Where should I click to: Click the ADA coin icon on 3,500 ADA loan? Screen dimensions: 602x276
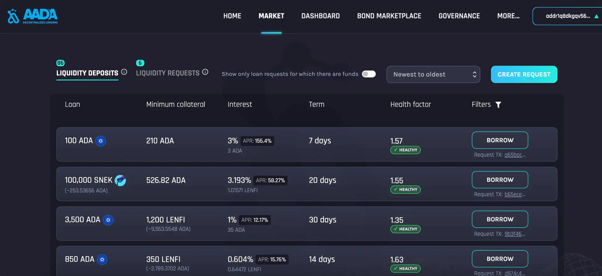[x=108, y=220]
